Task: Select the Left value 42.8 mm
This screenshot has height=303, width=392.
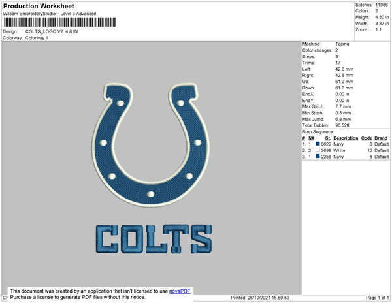Action: tap(344, 69)
